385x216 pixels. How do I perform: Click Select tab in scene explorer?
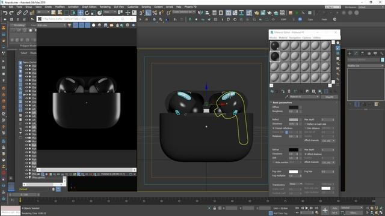24,53
